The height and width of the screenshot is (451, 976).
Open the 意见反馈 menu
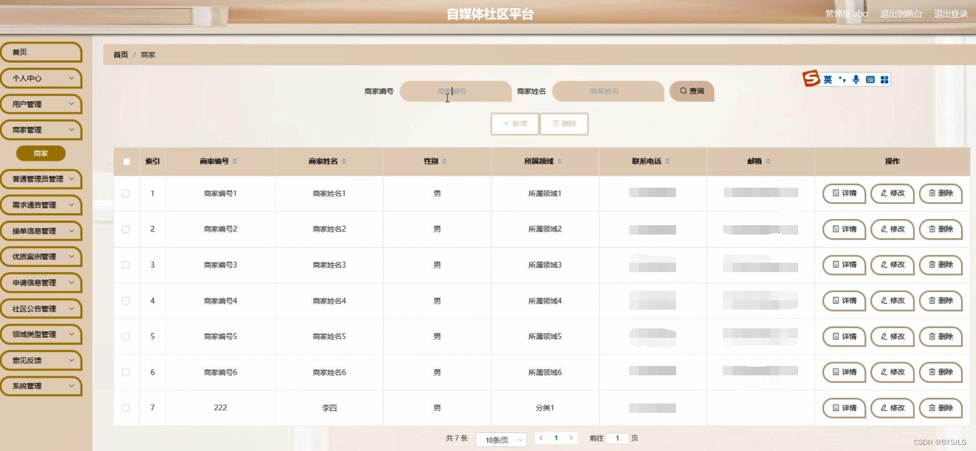click(41, 360)
